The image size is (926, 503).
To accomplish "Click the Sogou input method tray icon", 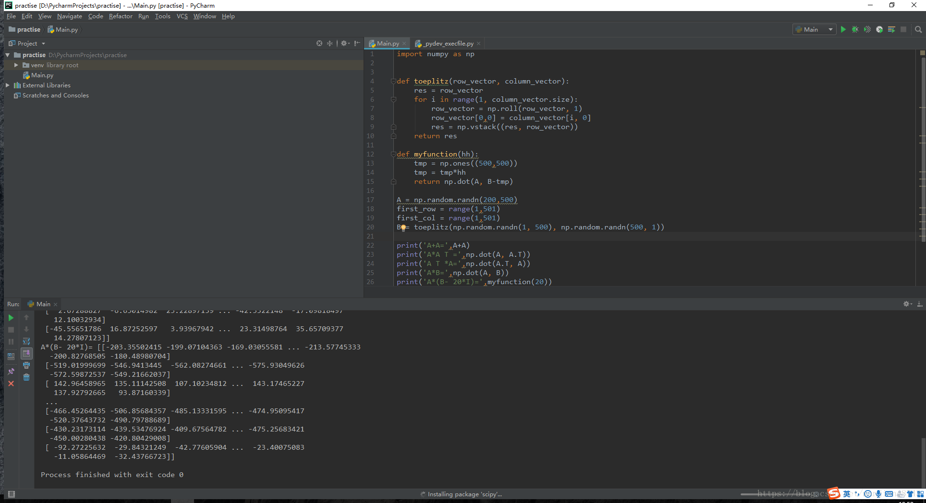I will pyautogui.click(x=834, y=493).
